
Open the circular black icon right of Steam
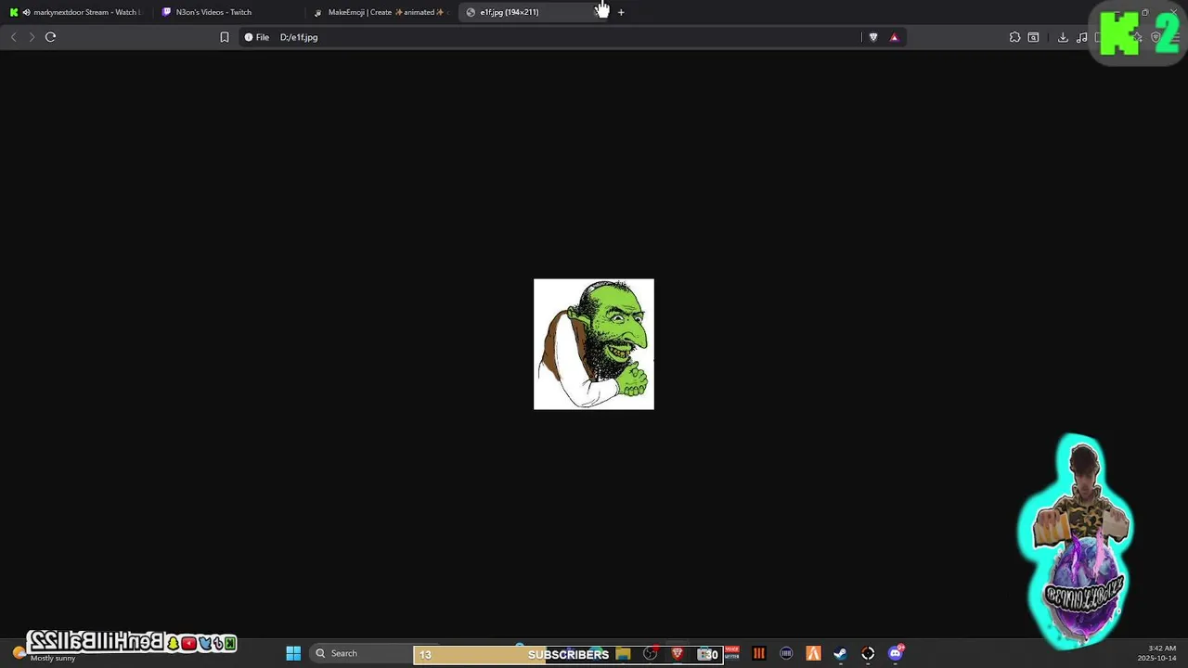(x=868, y=654)
